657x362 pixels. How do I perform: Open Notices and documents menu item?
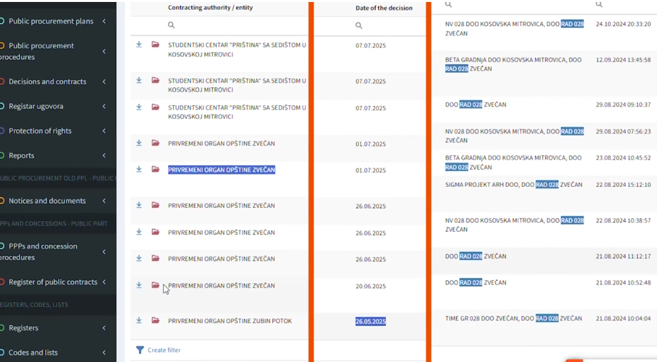tap(47, 201)
